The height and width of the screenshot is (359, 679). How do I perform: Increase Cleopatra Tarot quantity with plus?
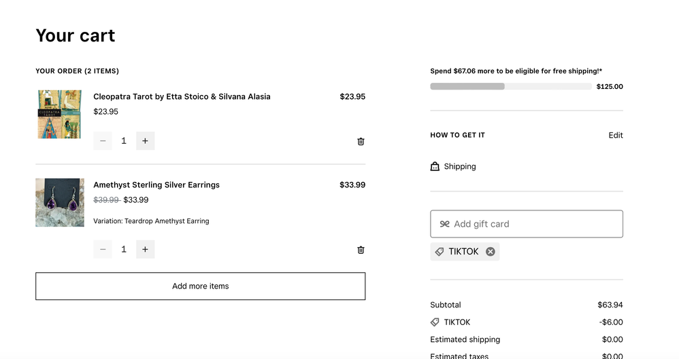(145, 141)
